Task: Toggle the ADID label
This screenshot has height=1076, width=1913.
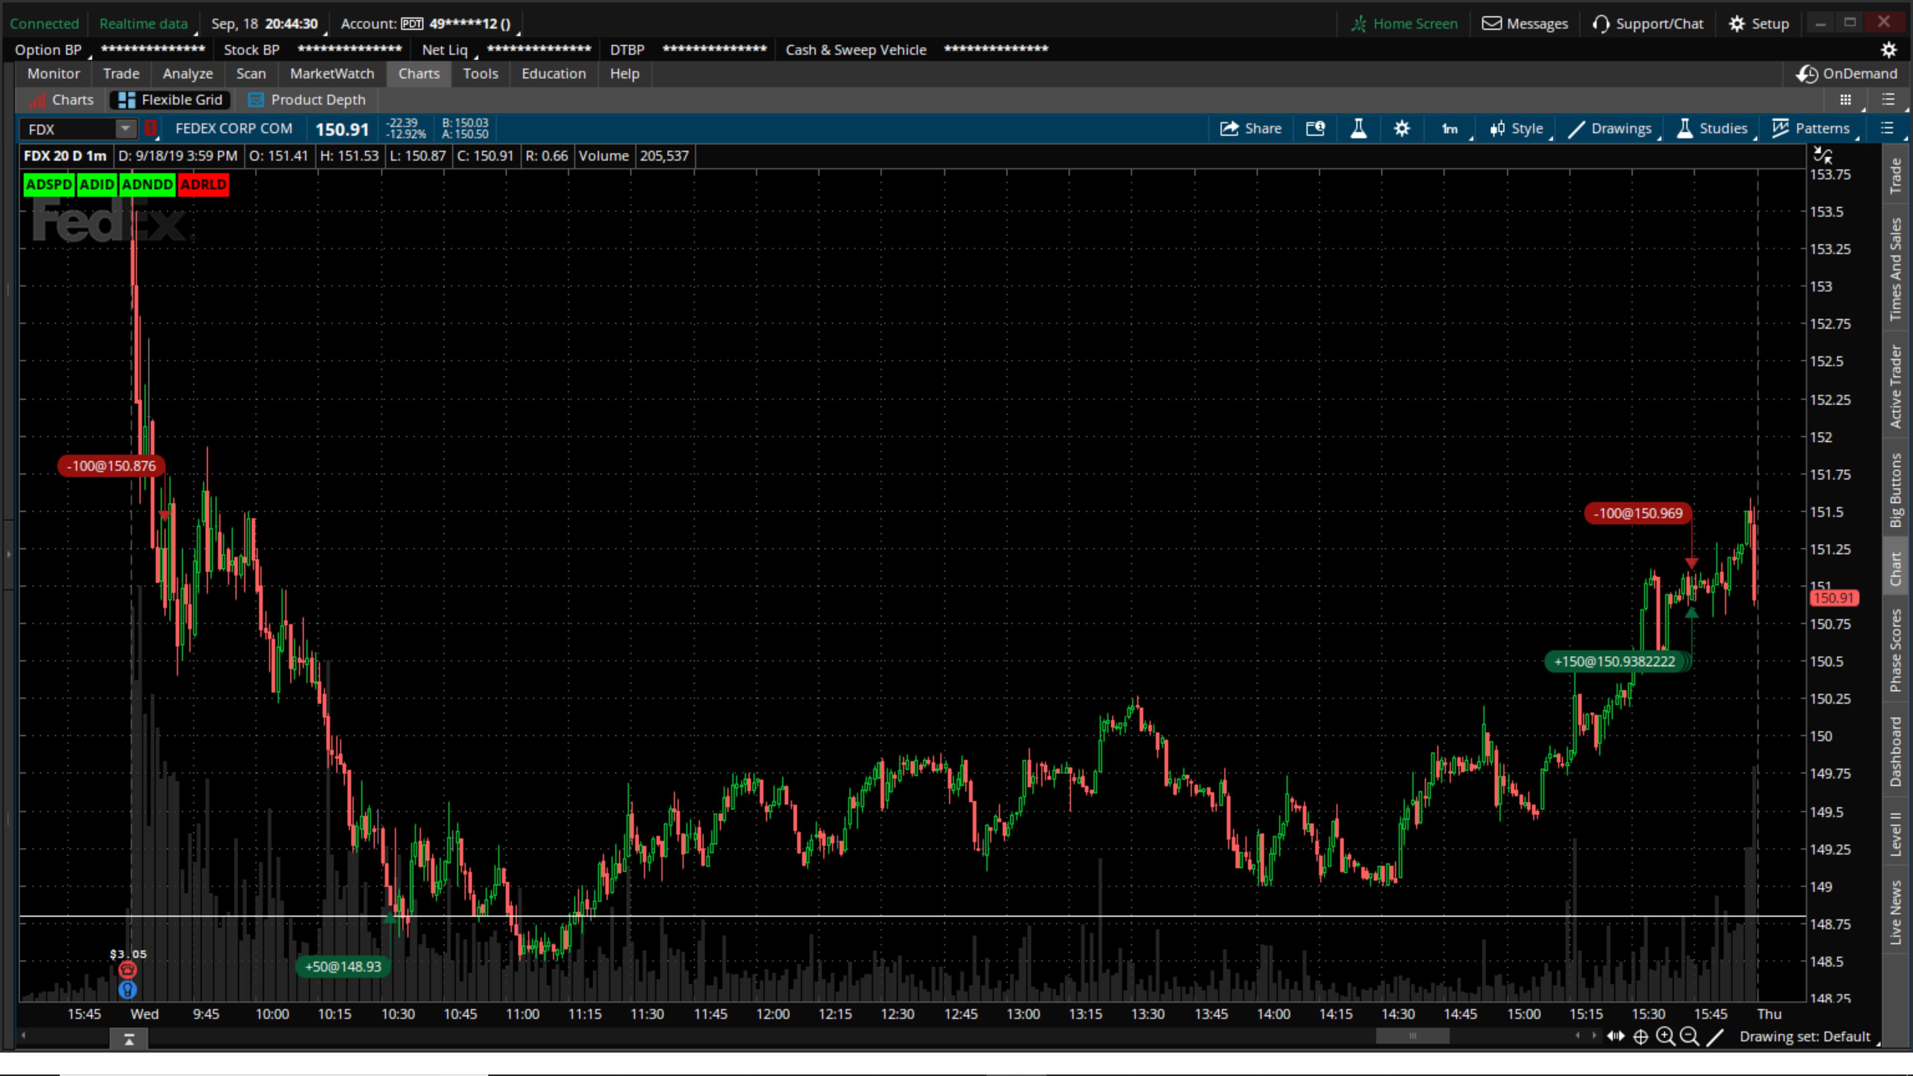Action: 97,184
